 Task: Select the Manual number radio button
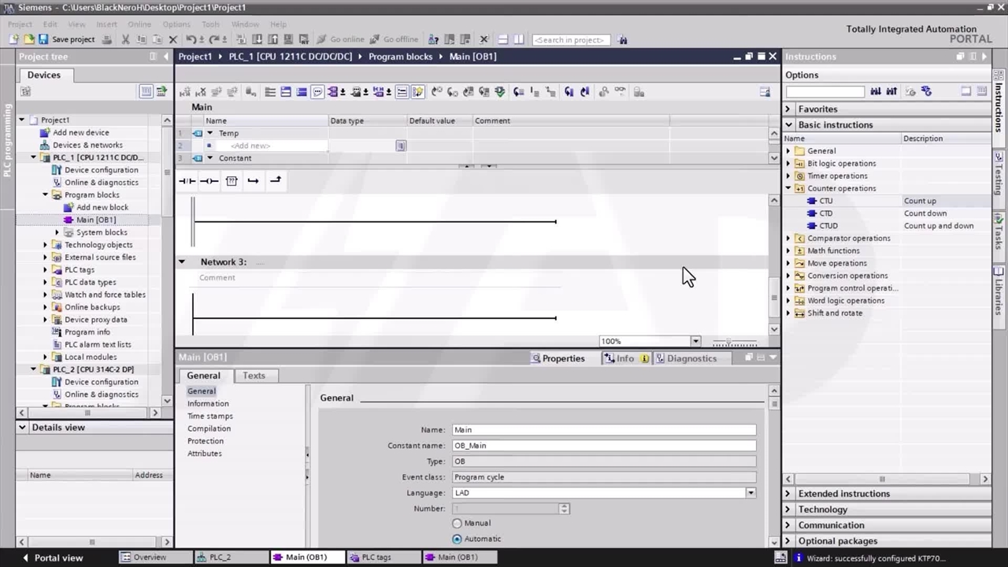tap(458, 523)
